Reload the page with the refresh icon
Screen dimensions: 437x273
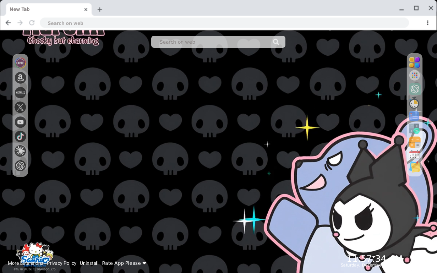click(32, 23)
